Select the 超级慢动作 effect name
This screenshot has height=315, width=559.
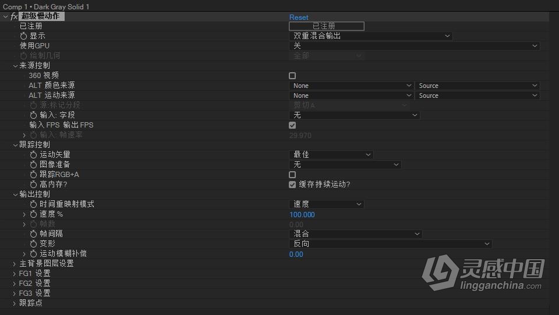point(41,16)
